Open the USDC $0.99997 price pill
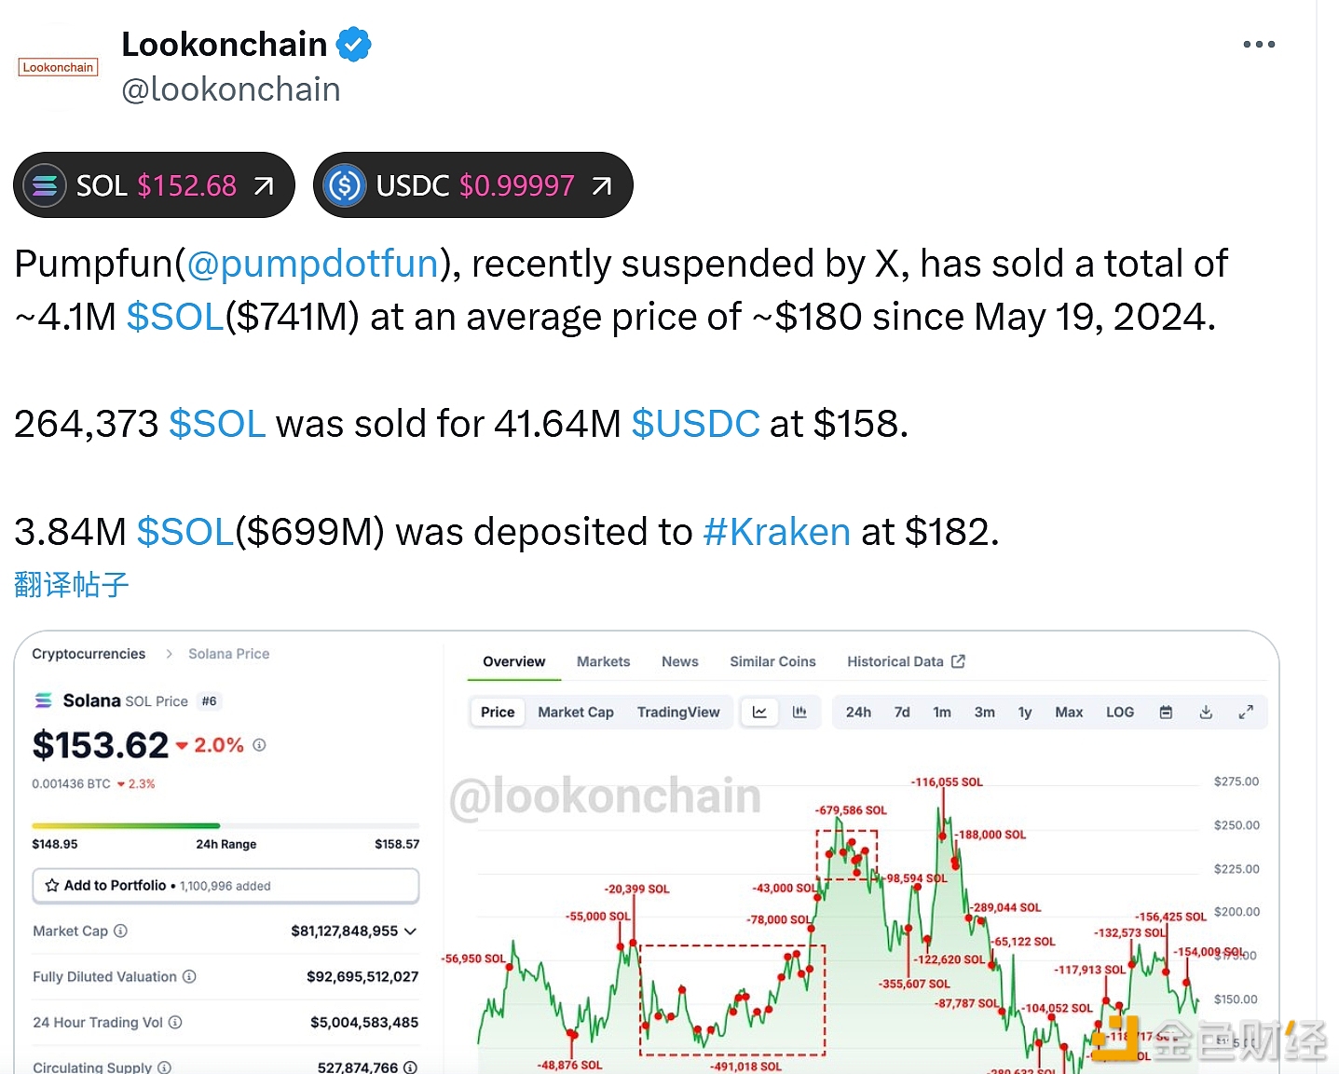The height and width of the screenshot is (1074, 1339). pyautogui.click(x=472, y=185)
